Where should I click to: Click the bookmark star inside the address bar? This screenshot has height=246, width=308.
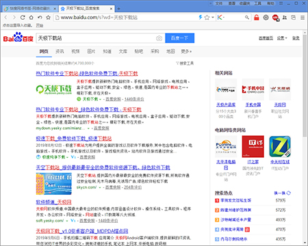207,17
